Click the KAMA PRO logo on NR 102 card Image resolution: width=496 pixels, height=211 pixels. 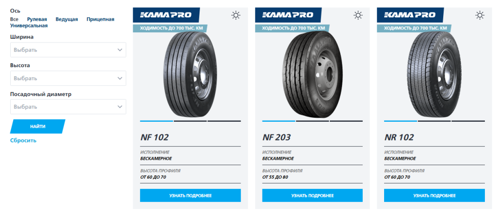click(410, 15)
